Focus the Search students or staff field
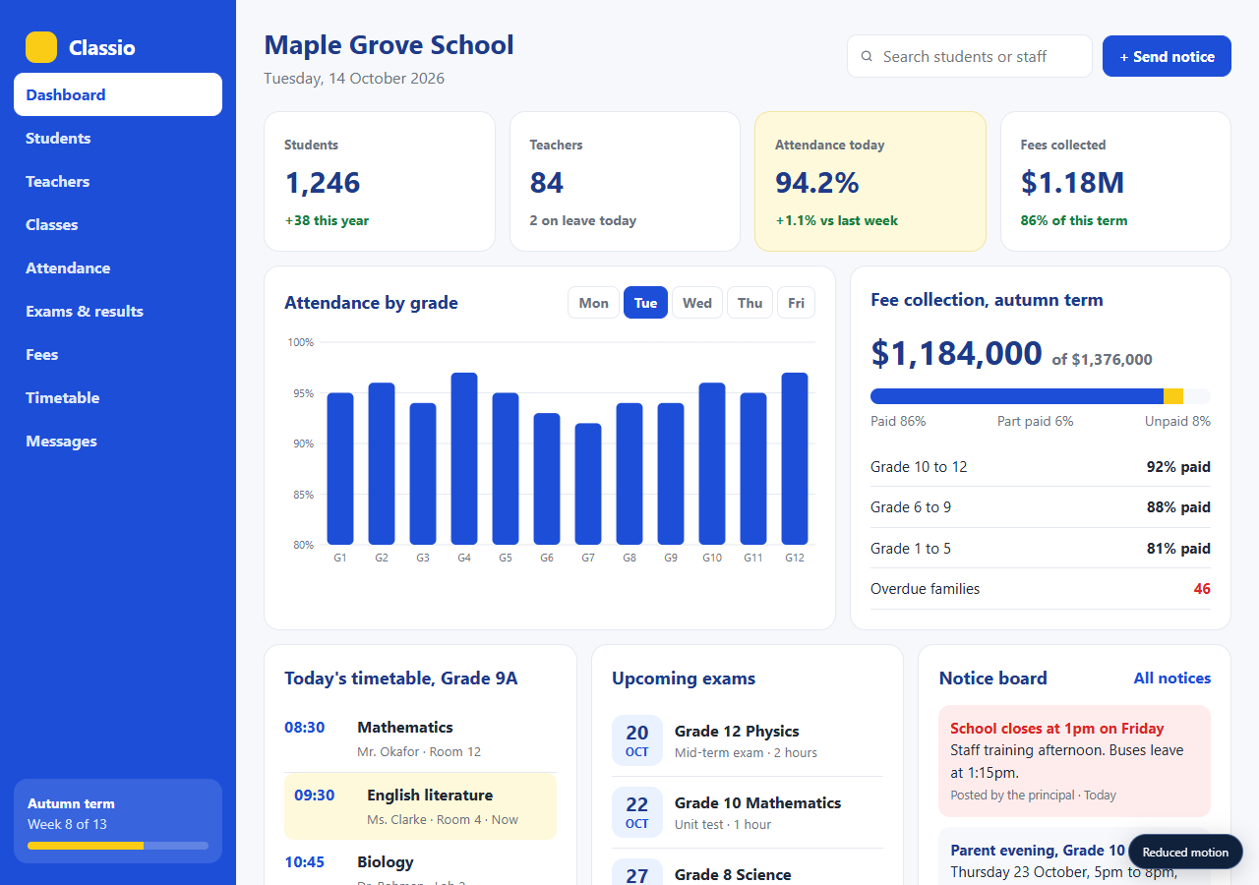Image resolution: width=1259 pixels, height=885 pixels. tap(970, 56)
